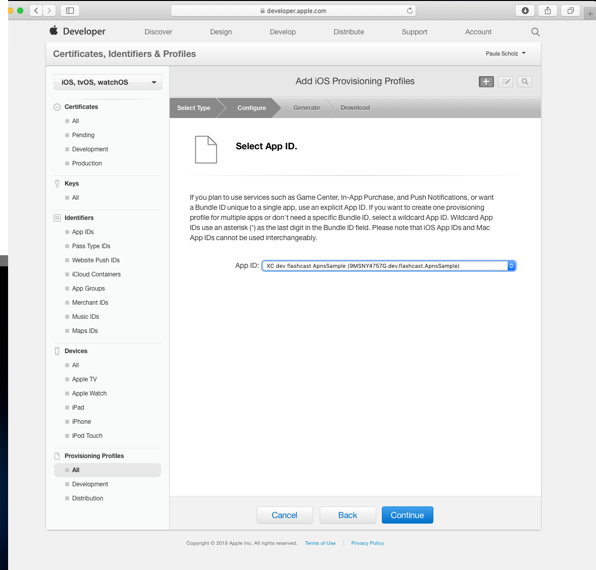
Task: Click the edit profiles pencil icon
Action: 506,82
